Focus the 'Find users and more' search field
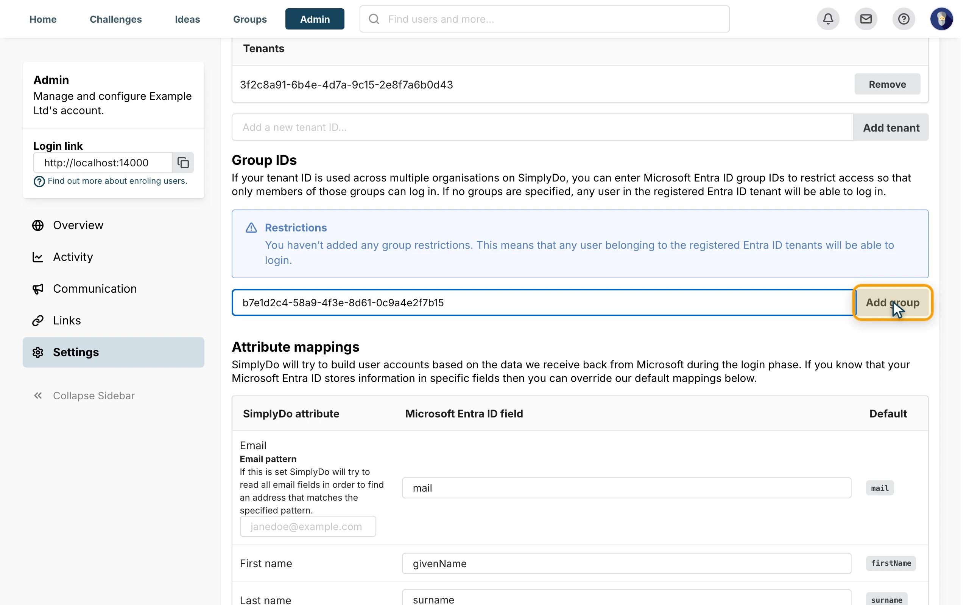Screen dimensions: 969x605 (x=544, y=19)
